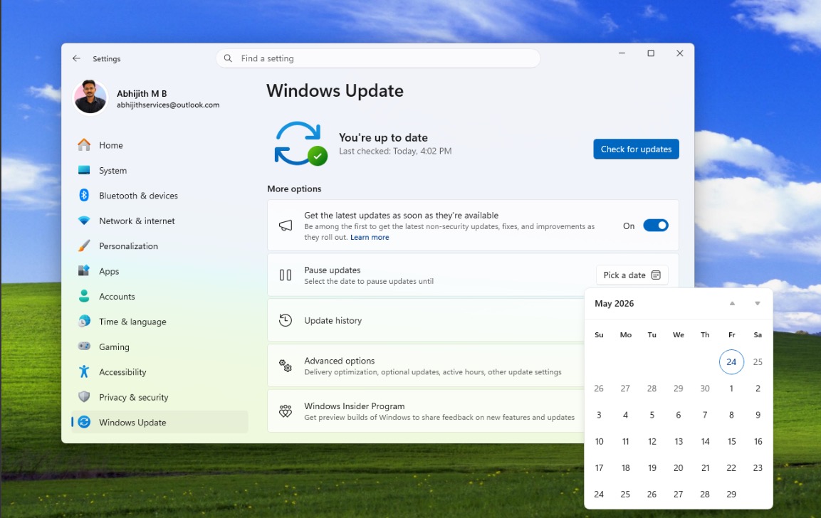Viewport: 821px width, 518px height.
Task: Click the Home house icon in sidebar
Action: pos(84,145)
